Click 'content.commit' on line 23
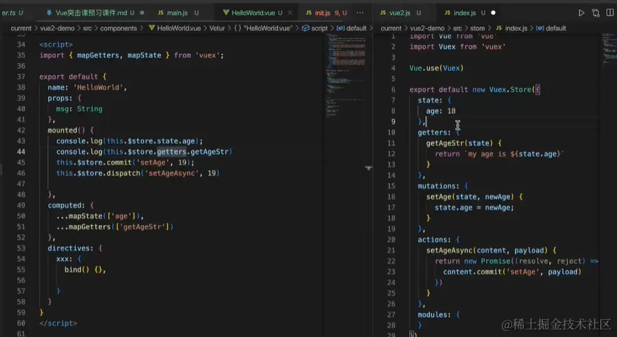 [x=472, y=272]
